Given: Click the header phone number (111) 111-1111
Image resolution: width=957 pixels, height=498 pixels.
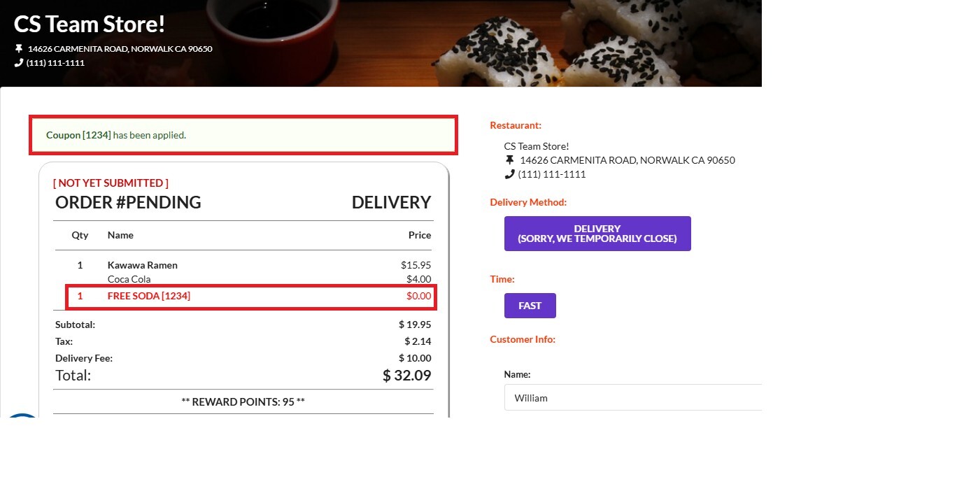Looking at the screenshot, I should pos(55,63).
